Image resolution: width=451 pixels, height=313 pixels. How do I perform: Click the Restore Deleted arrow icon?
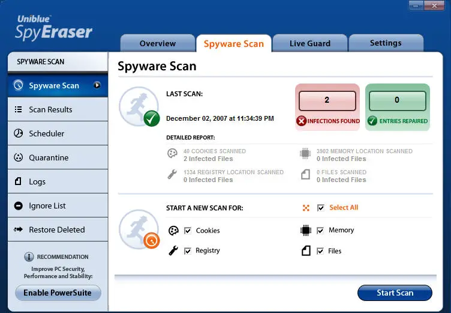[x=18, y=229]
